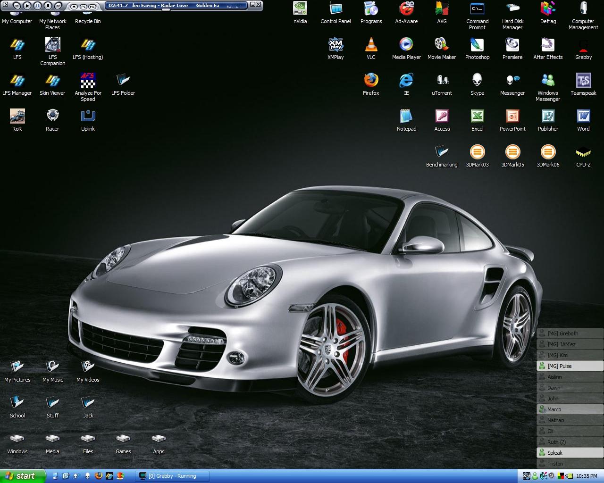Viewport: 604px width, 483px height.
Task: Launch LFS from Quick Launch bar
Action: click(x=109, y=476)
